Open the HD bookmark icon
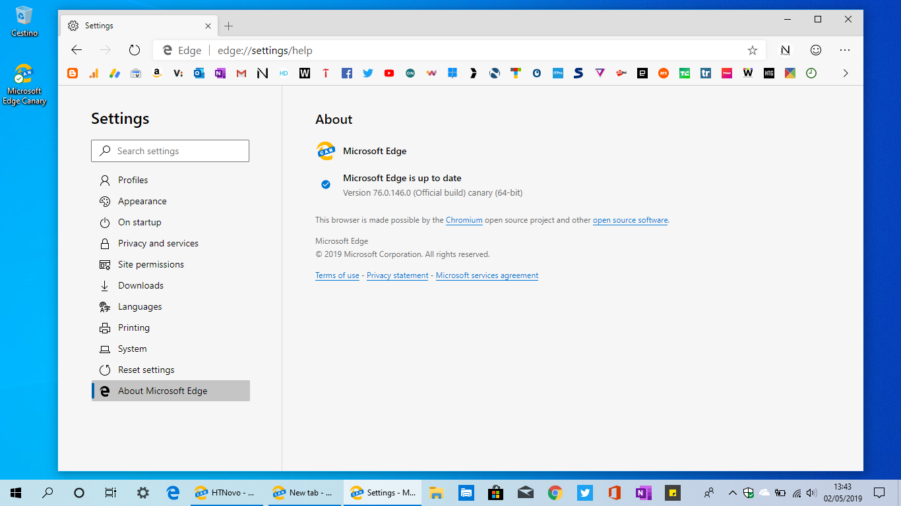The height and width of the screenshot is (506, 901). (284, 73)
